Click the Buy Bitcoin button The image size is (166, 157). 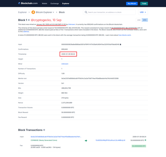(132, 3)
